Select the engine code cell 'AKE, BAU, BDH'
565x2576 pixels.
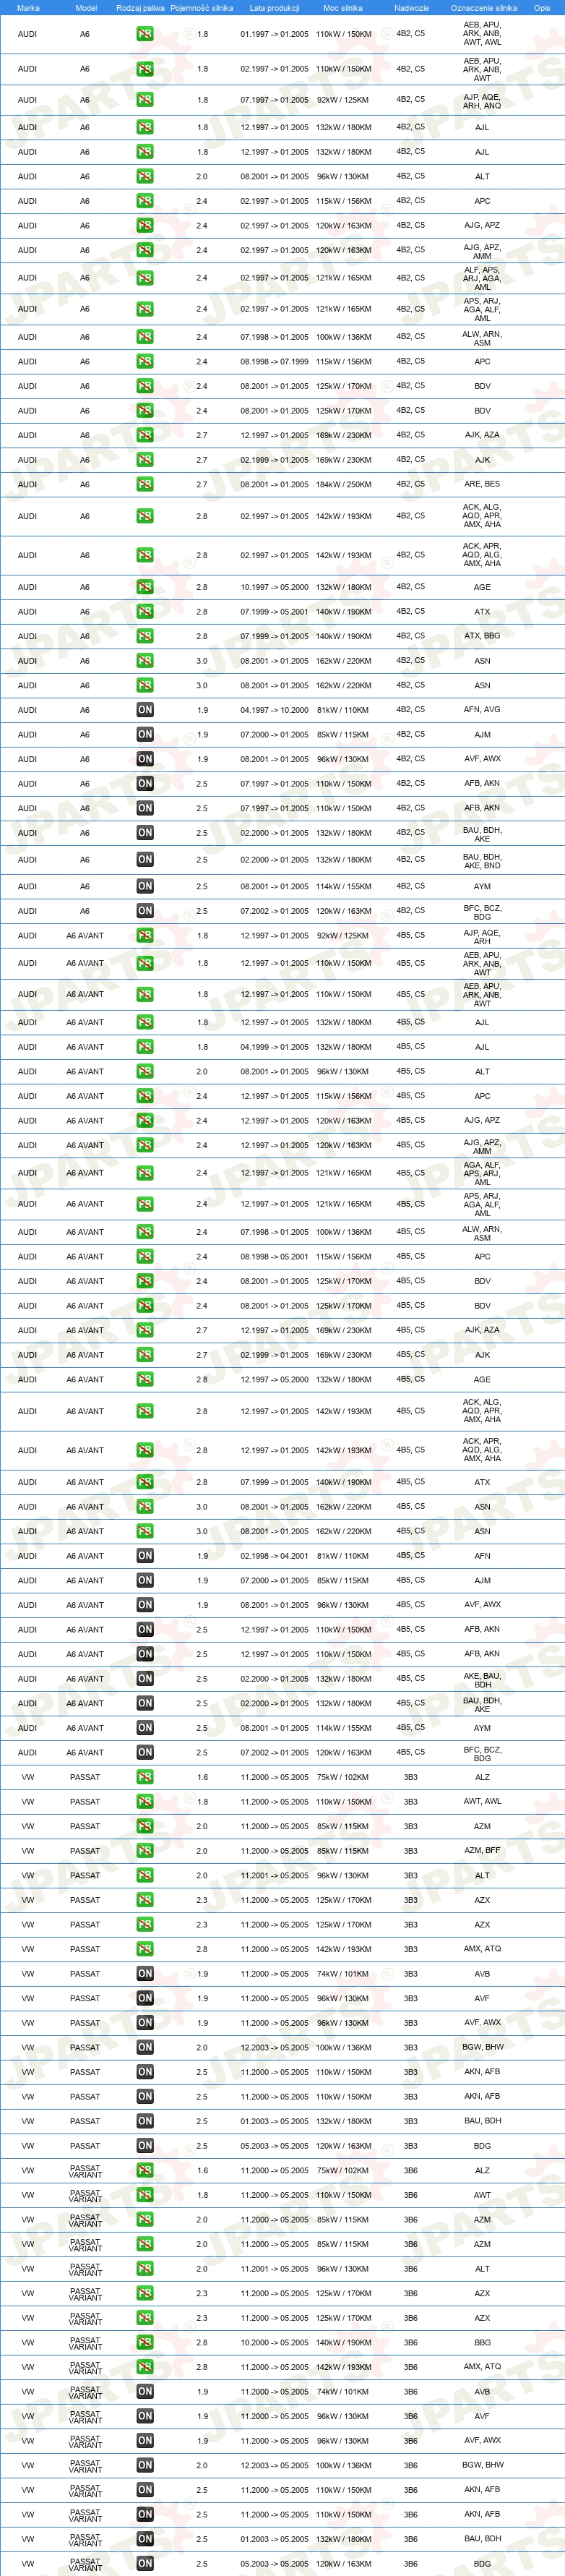pyautogui.click(x=482, y=1680)
